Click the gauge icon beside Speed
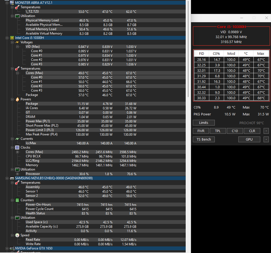 click(17, 235)
